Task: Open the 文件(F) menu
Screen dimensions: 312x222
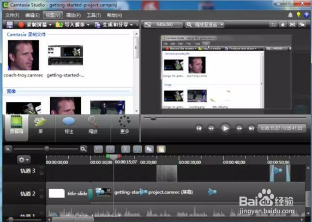Action: 12,15
